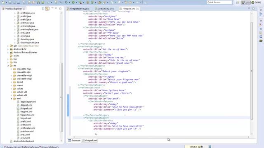
Task: Select firstpref.xml in the Package Explorer
Action: [x=26, y=109]
